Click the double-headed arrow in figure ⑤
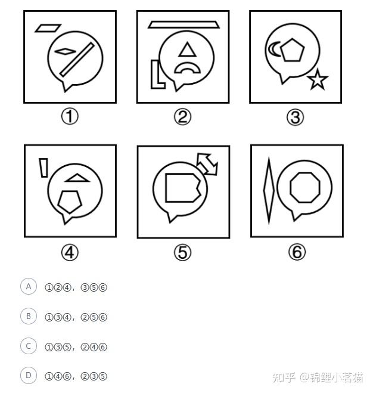Screen dimensions: 373x393 207,164
